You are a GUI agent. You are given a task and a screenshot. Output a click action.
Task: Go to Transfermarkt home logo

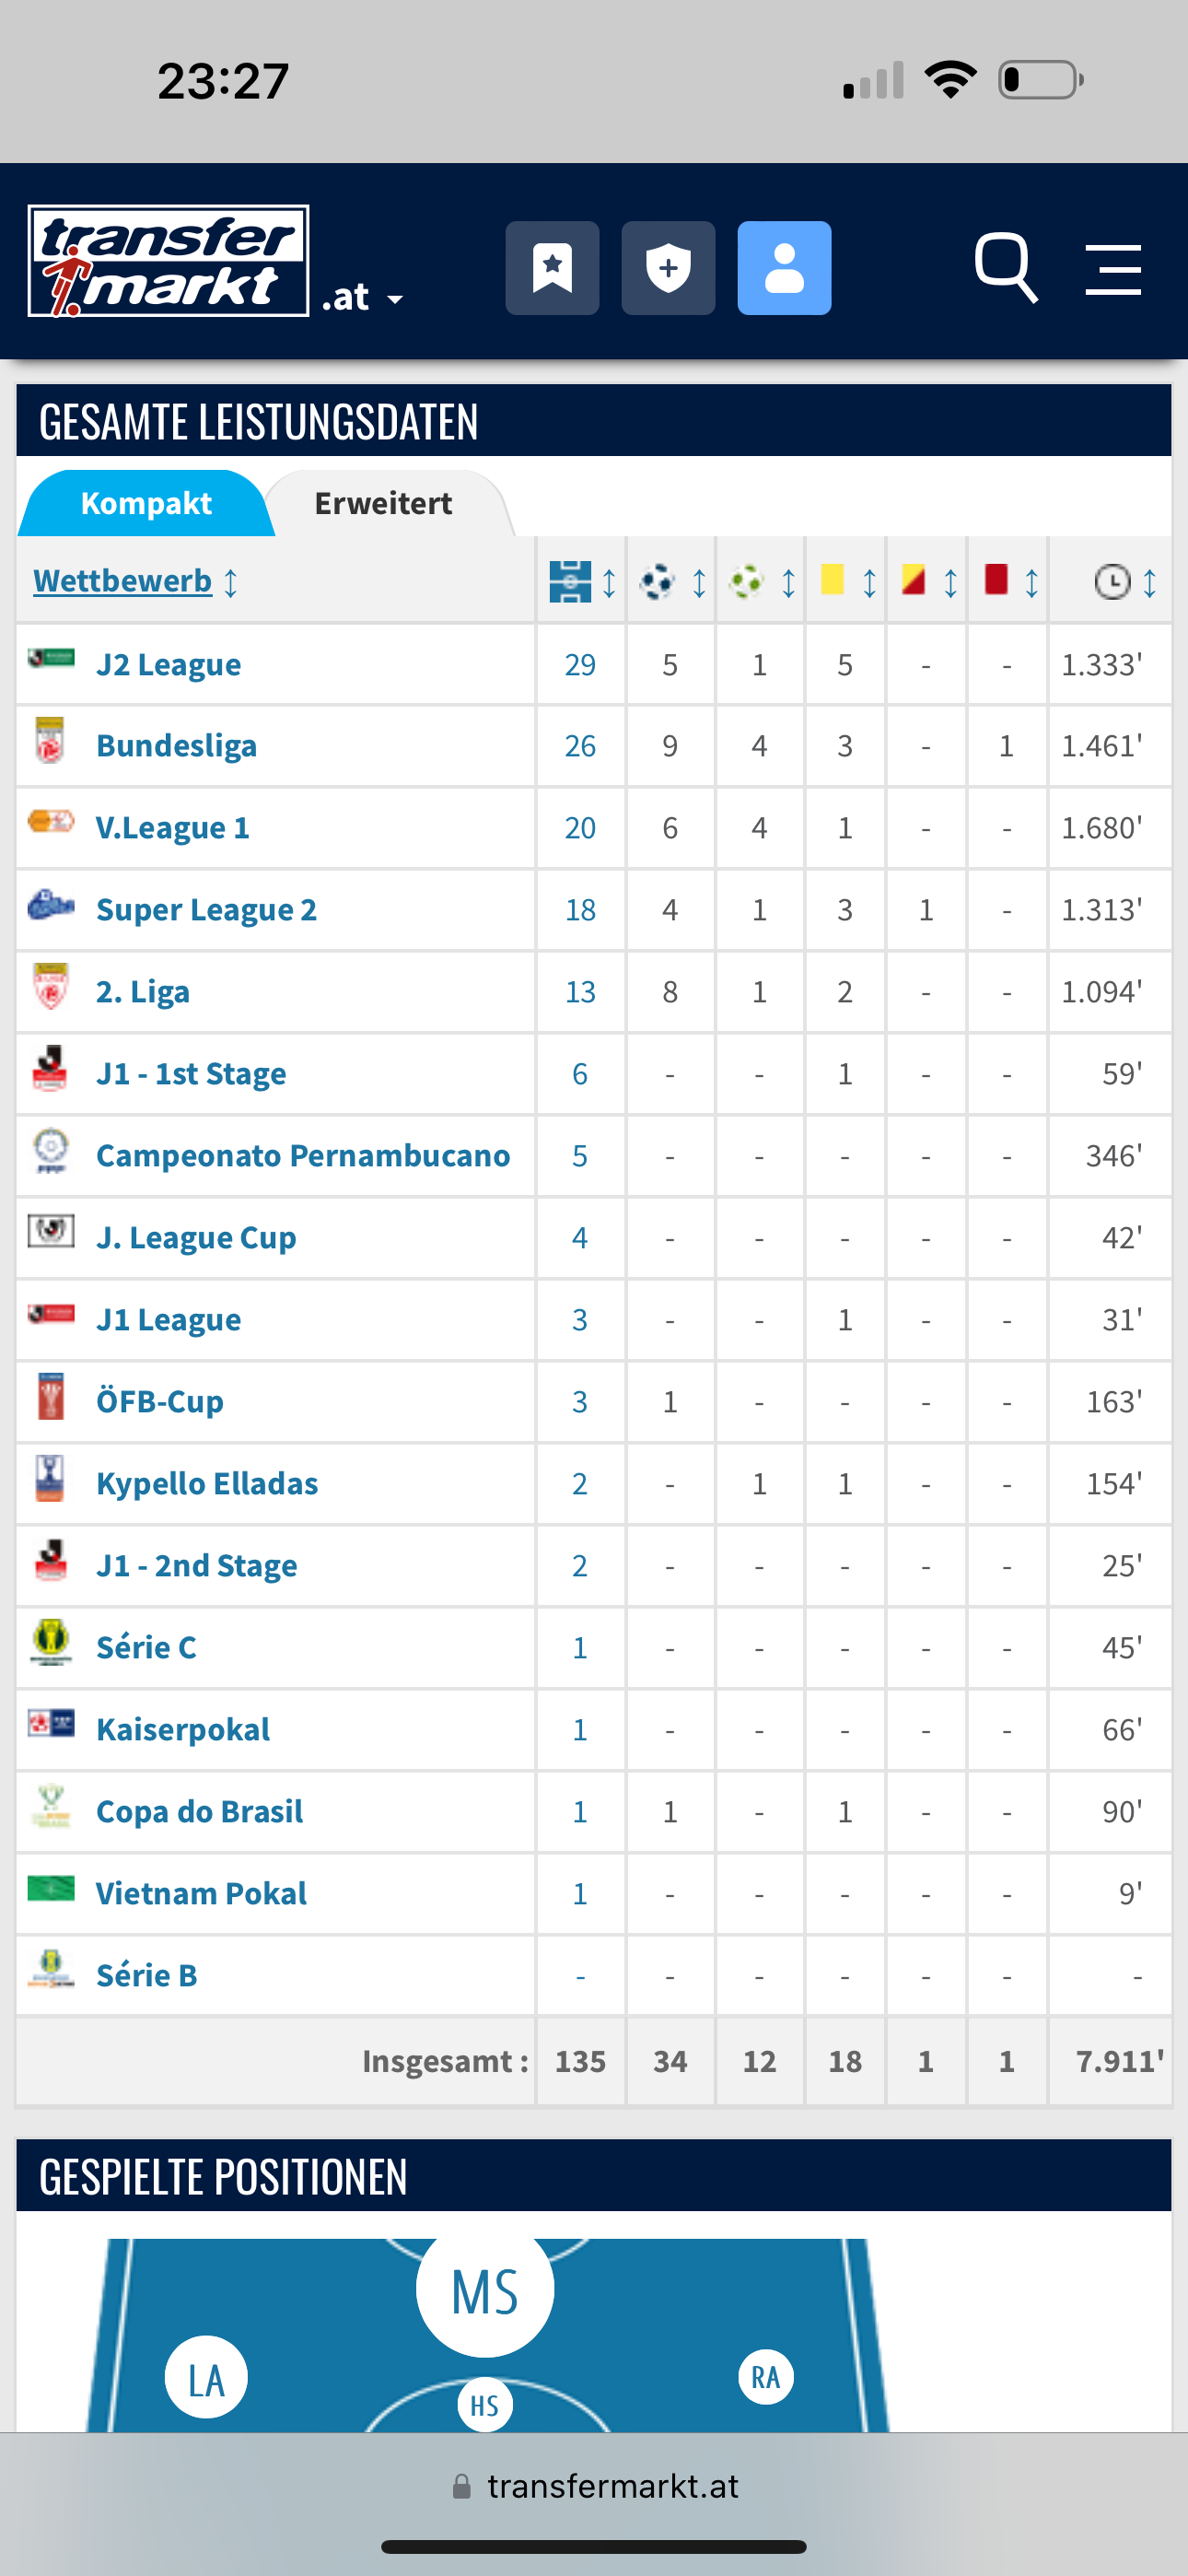click(168, 261)
